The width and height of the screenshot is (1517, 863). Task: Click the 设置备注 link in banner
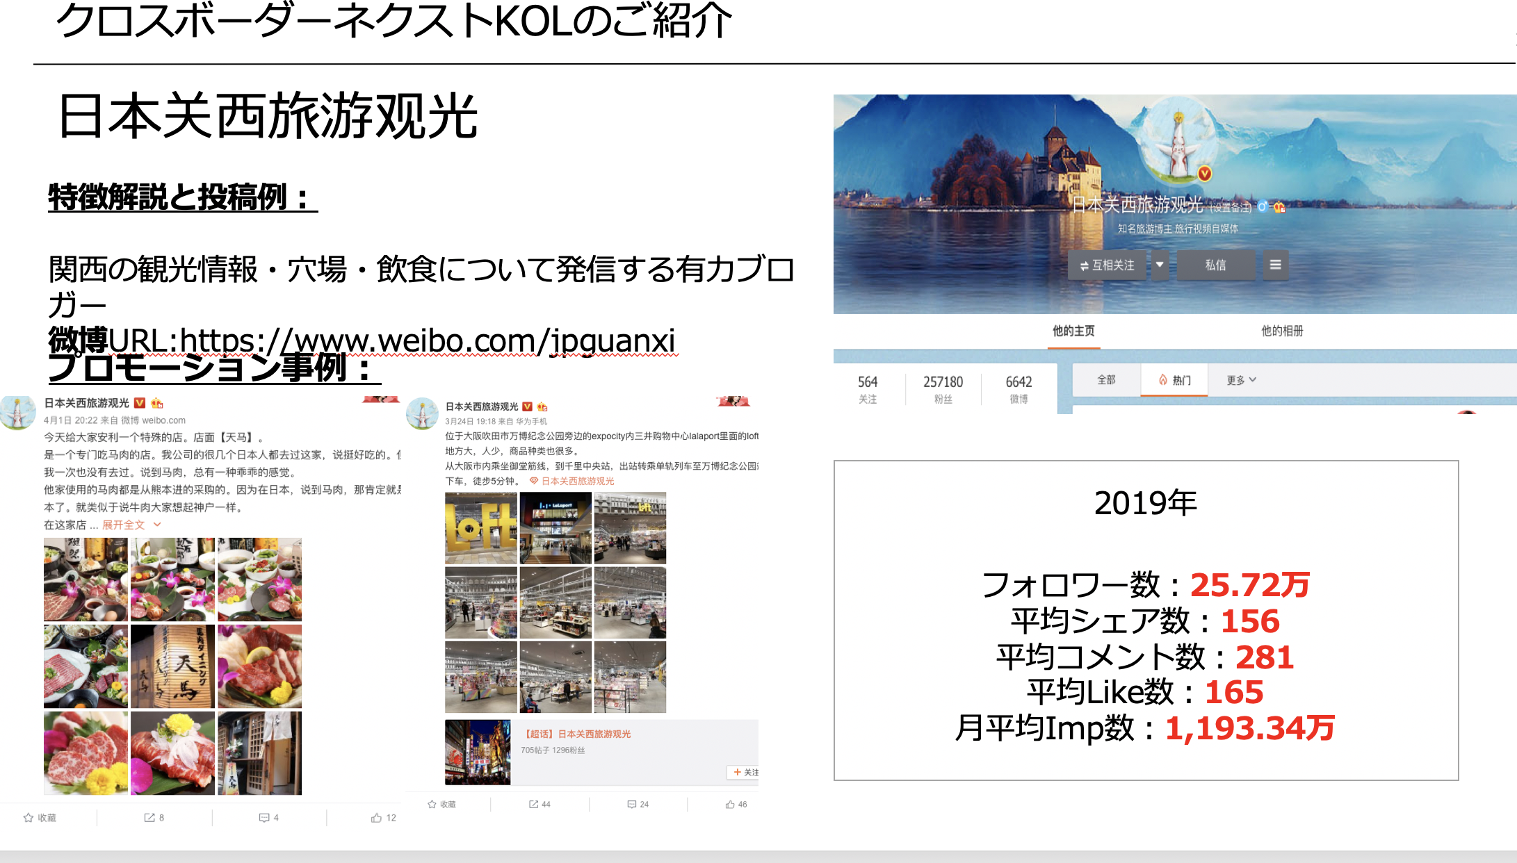click(x=1231, y=207)
